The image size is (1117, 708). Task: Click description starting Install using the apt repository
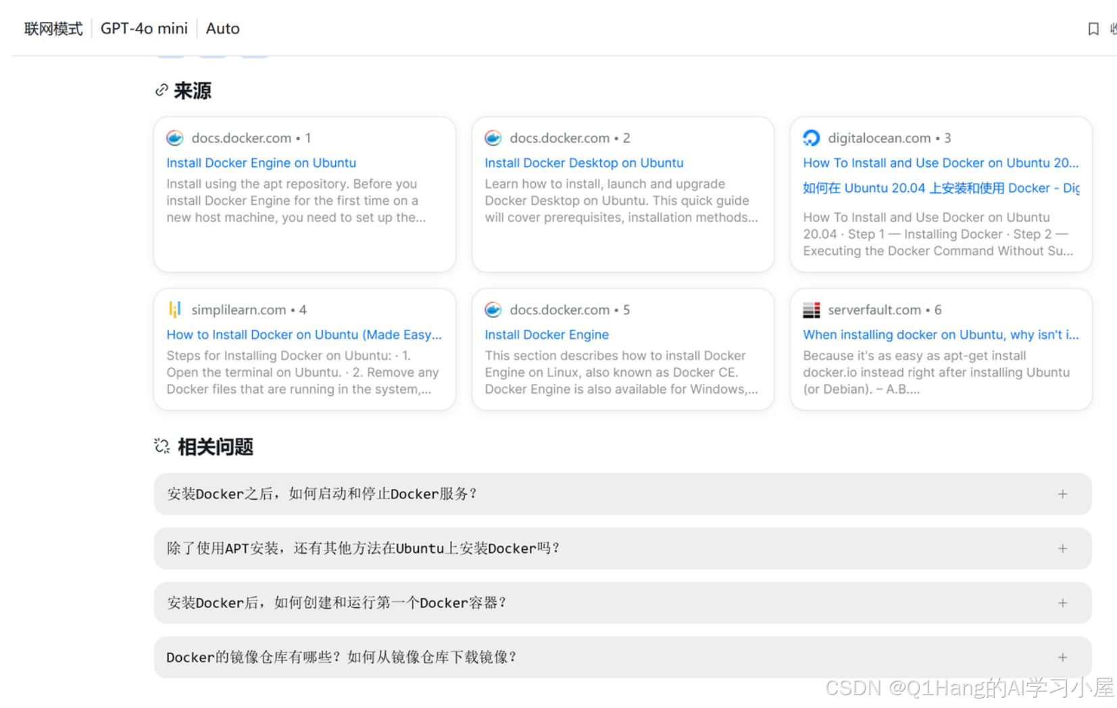point(296,201)
